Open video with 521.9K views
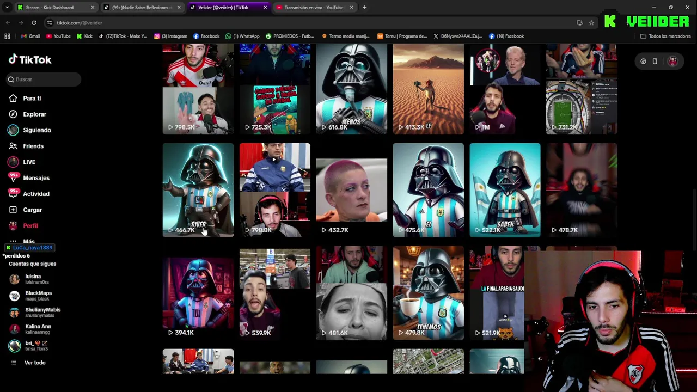 (497, 293)
